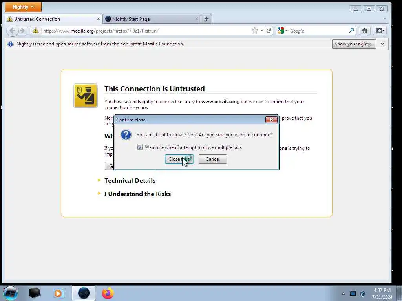
Task: Click the yellow police officer warning icon
Action: [x=85, y=96]
